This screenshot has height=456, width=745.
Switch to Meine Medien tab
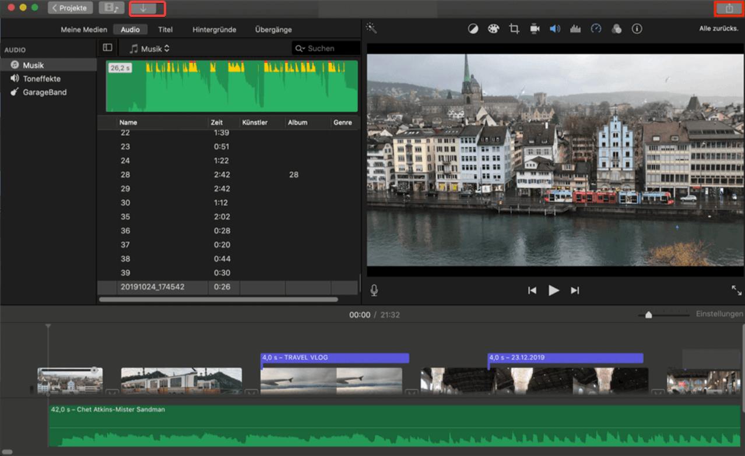(x=84, y=30)
